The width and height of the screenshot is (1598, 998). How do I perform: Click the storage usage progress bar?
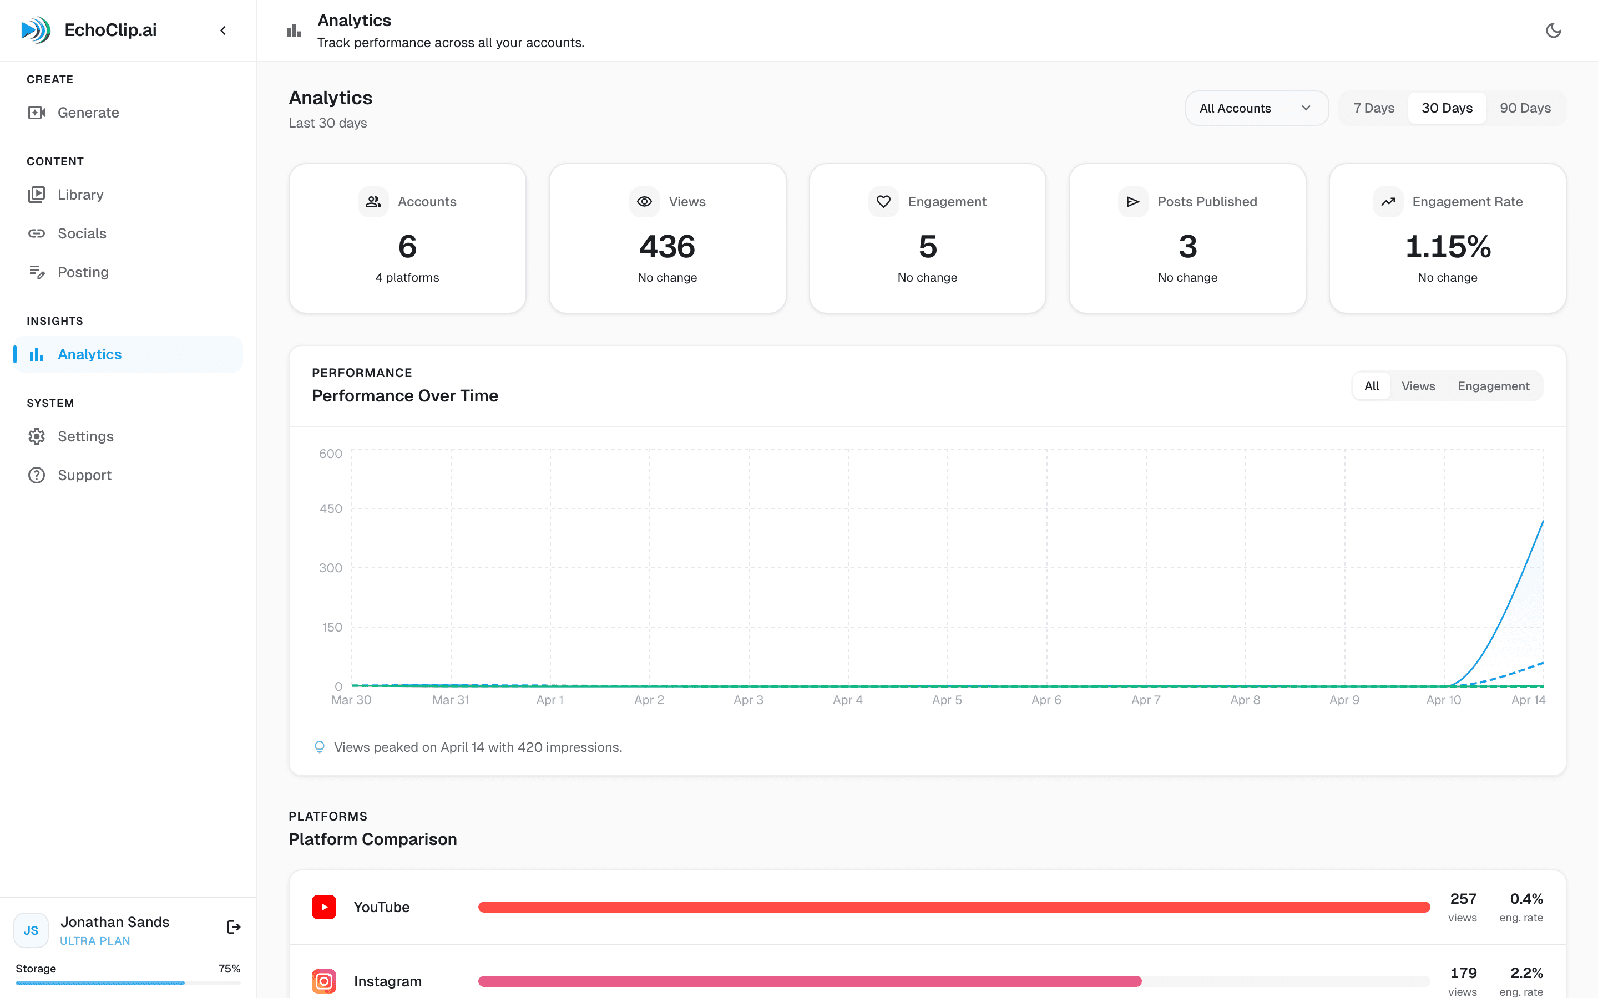[129, 983]
